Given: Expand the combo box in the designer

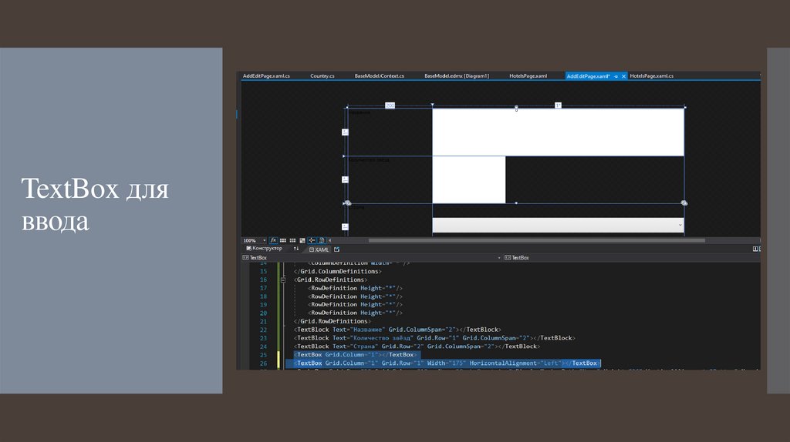Looking at the screenshot, I should click(x=680, y=225).
